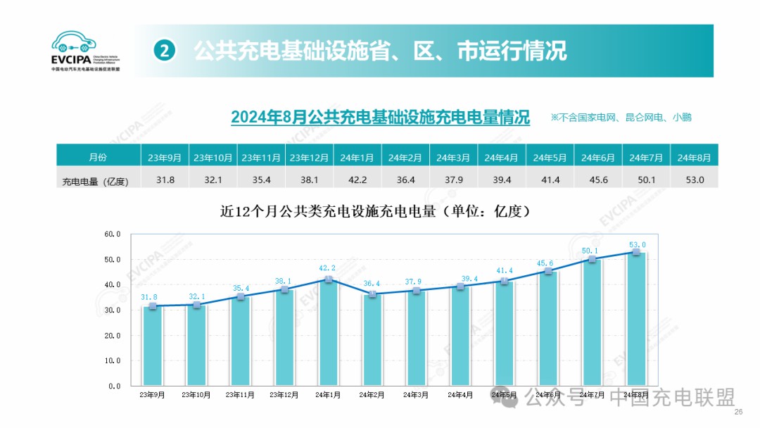Open the underlined 2024年8月 charging title
Viewport: 760px width, 428px height.
(380, 117)
